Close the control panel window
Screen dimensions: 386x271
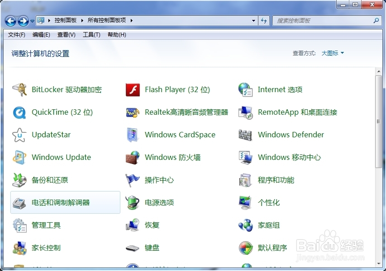[x=372, y=5]
